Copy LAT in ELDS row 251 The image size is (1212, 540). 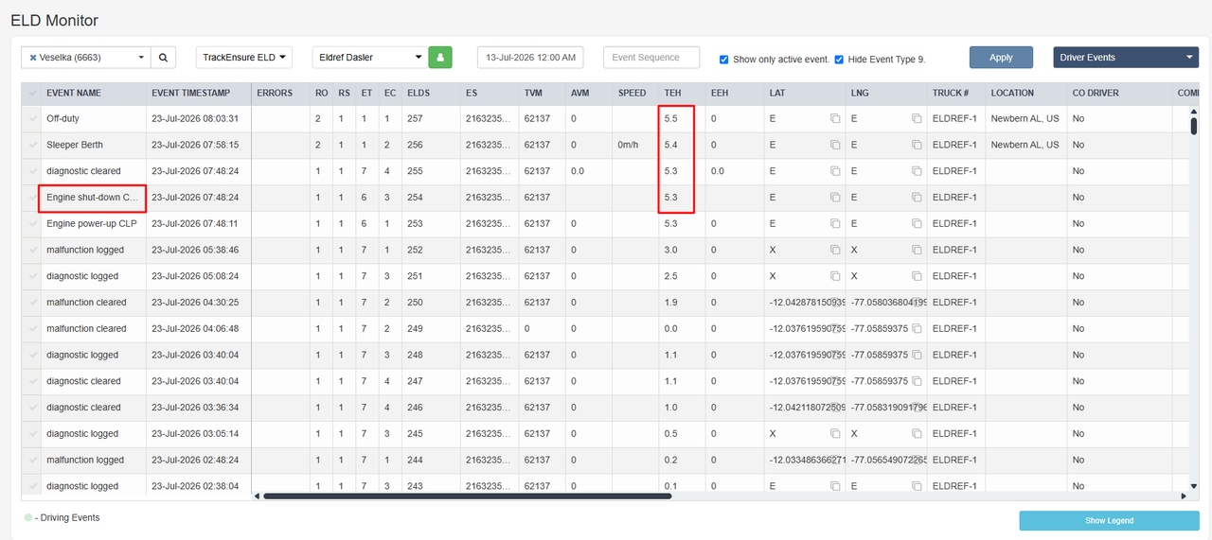835,276
